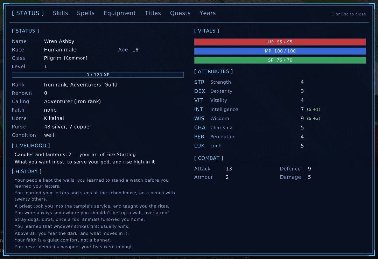Click the purse '48 silver, 7 copper'
378x259 pixels.
point(68,127)
